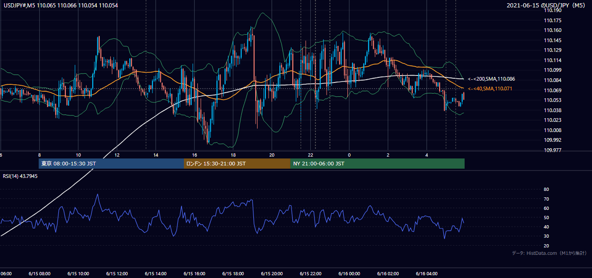This screenshot has width=592, height=278.
Task: Click the 110.129 price axis label
Action: coord(553,50)
